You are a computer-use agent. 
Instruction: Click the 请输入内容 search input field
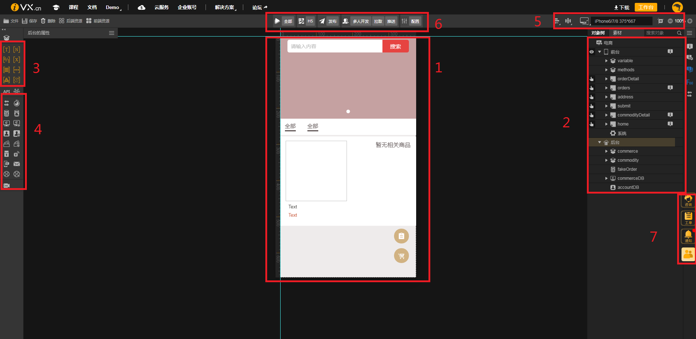(335, 46)
